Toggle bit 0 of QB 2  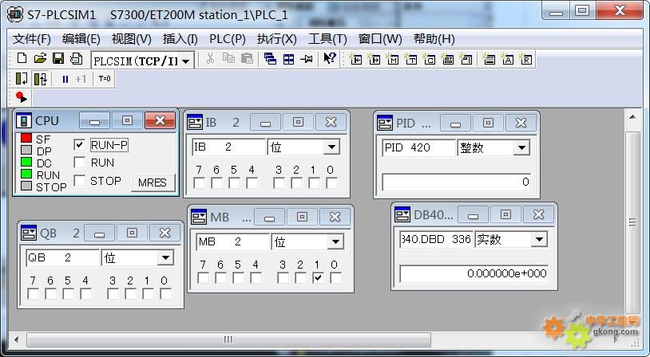165,294
